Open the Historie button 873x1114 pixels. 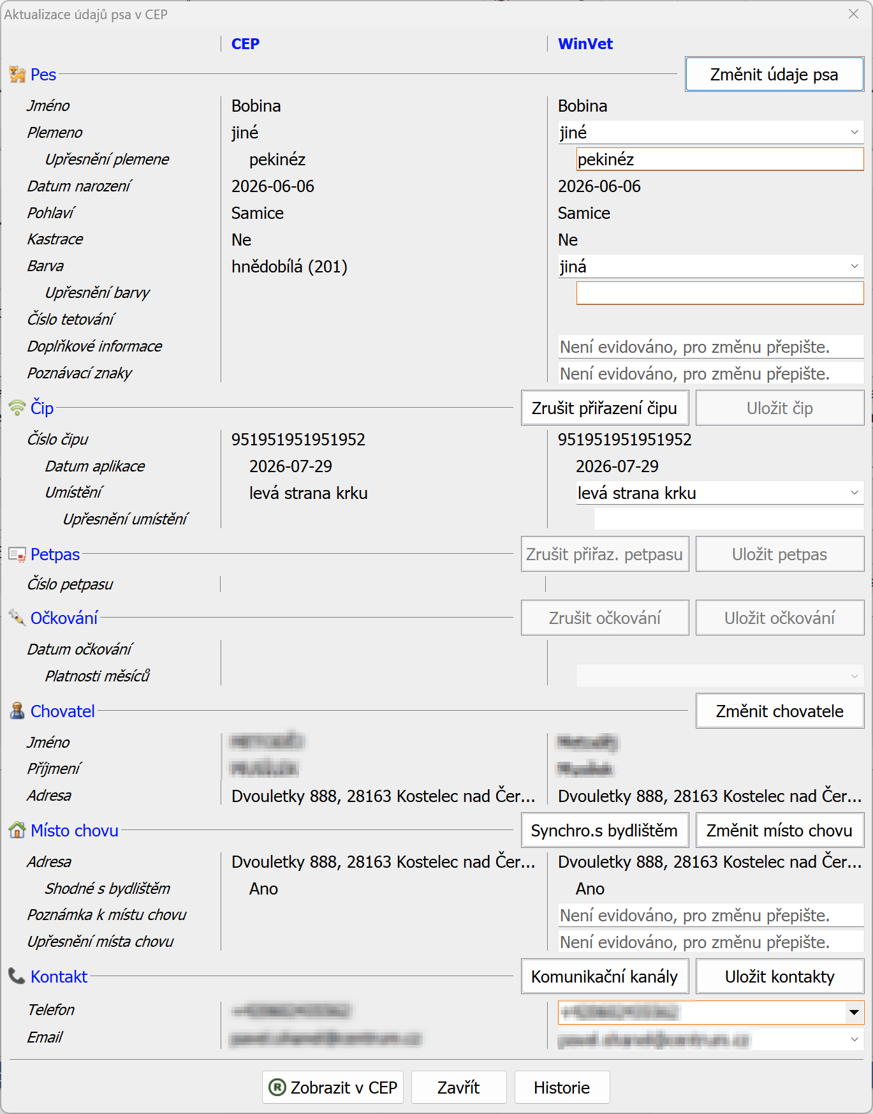click(562, 1087)
